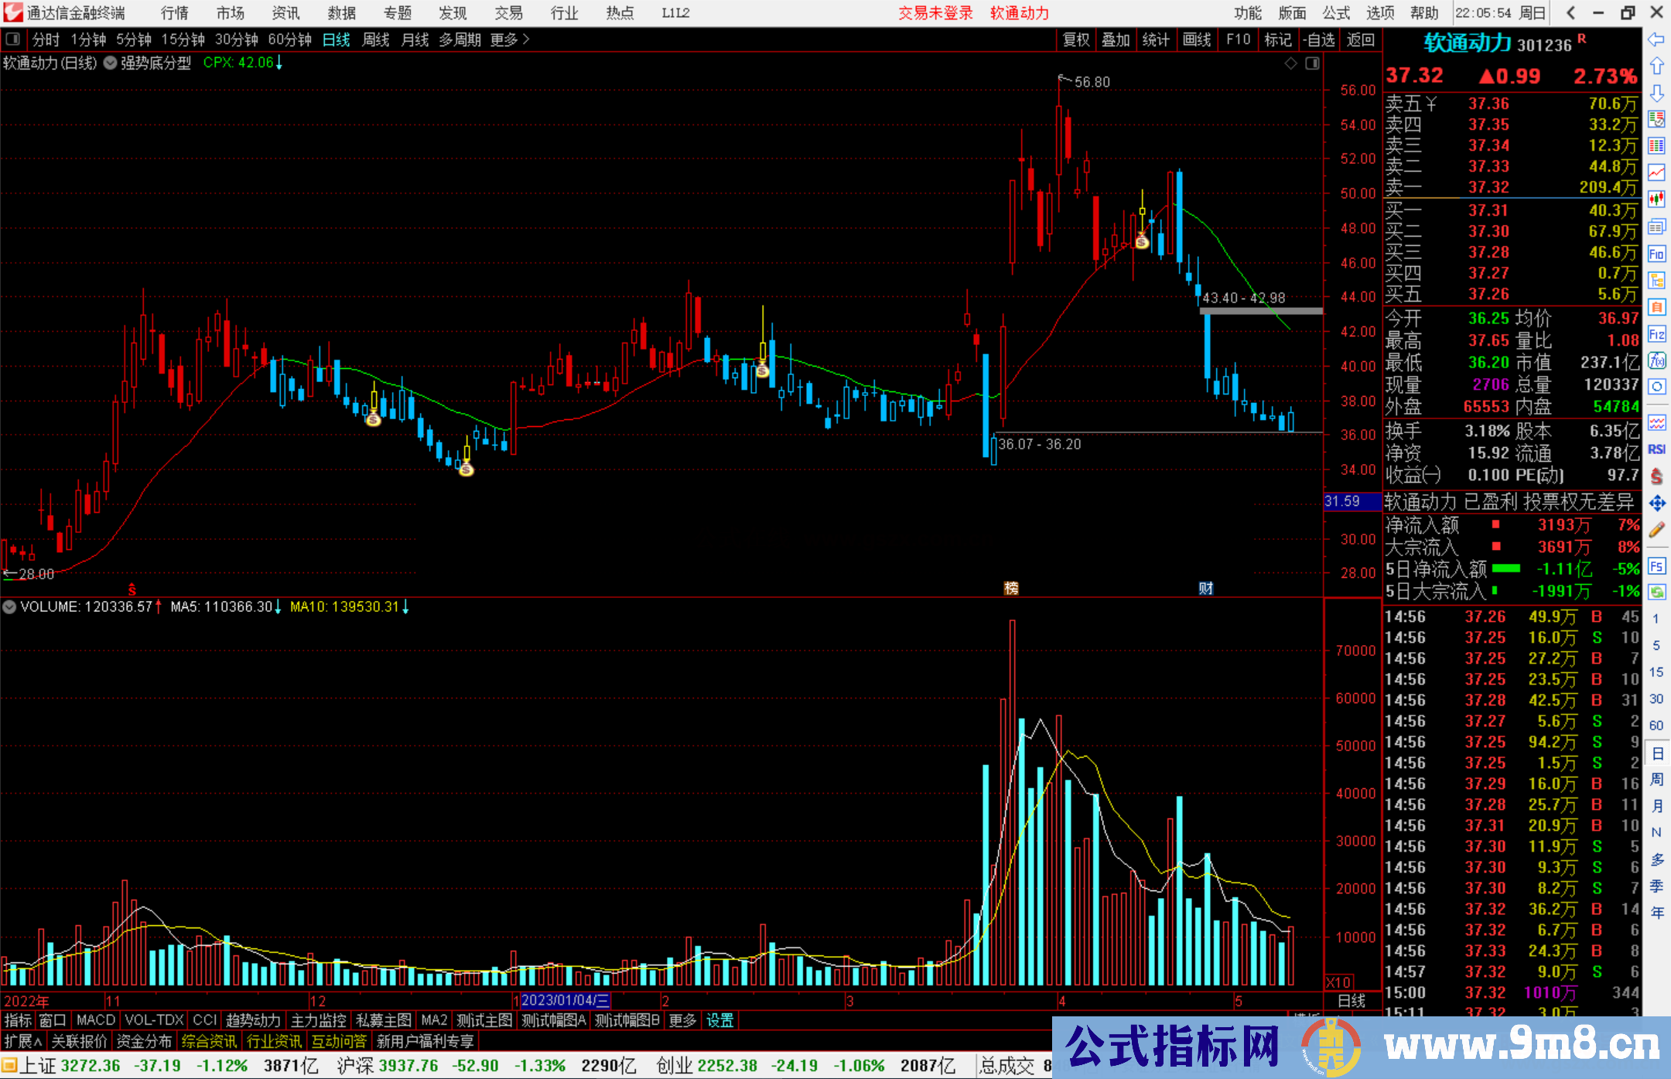Viewport: 1671px width, 1079px height.
Task: Open the 更多 indicator tabs list
Action: tap(682, 1020)
